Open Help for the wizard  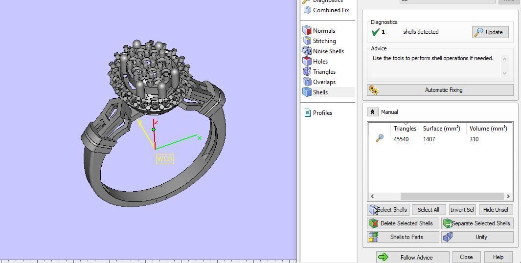pos(498,257)
